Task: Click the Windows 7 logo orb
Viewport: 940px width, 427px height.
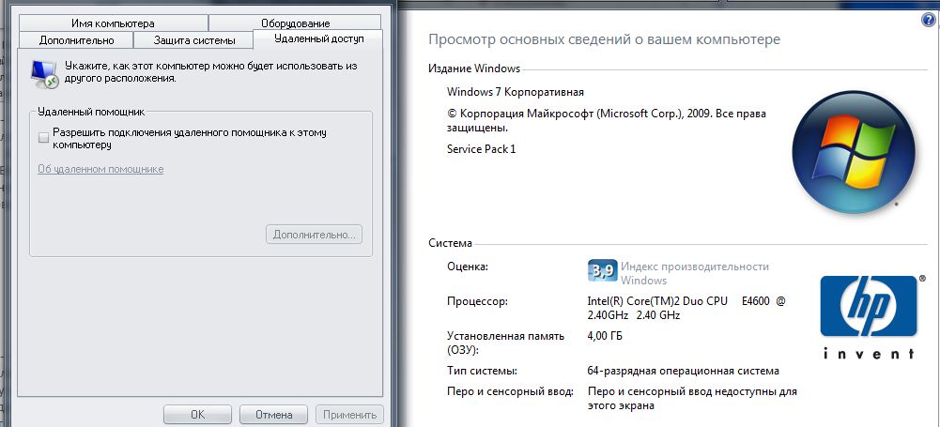Action: (x=853, y=150)
